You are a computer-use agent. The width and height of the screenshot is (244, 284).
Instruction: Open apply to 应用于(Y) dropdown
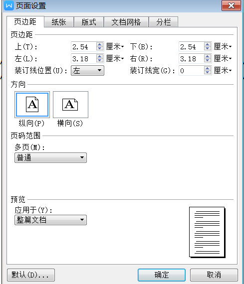coord(50,220)
